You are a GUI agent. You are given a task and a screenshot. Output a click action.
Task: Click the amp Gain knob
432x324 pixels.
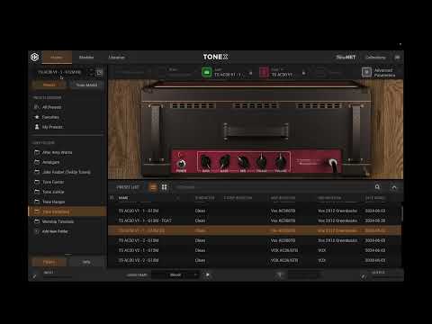(206, 162)
